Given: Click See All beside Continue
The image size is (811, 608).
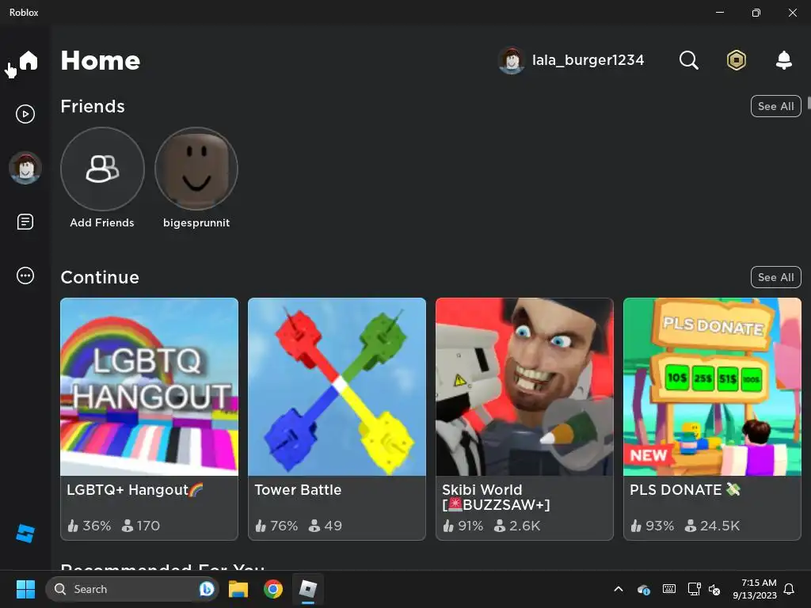Looking at the screenshot, I should pyautogui.click(x=776, y=278).
